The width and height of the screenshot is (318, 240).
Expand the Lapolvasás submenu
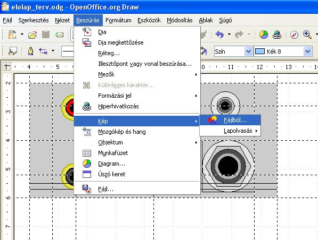click(x=230, y=131)
